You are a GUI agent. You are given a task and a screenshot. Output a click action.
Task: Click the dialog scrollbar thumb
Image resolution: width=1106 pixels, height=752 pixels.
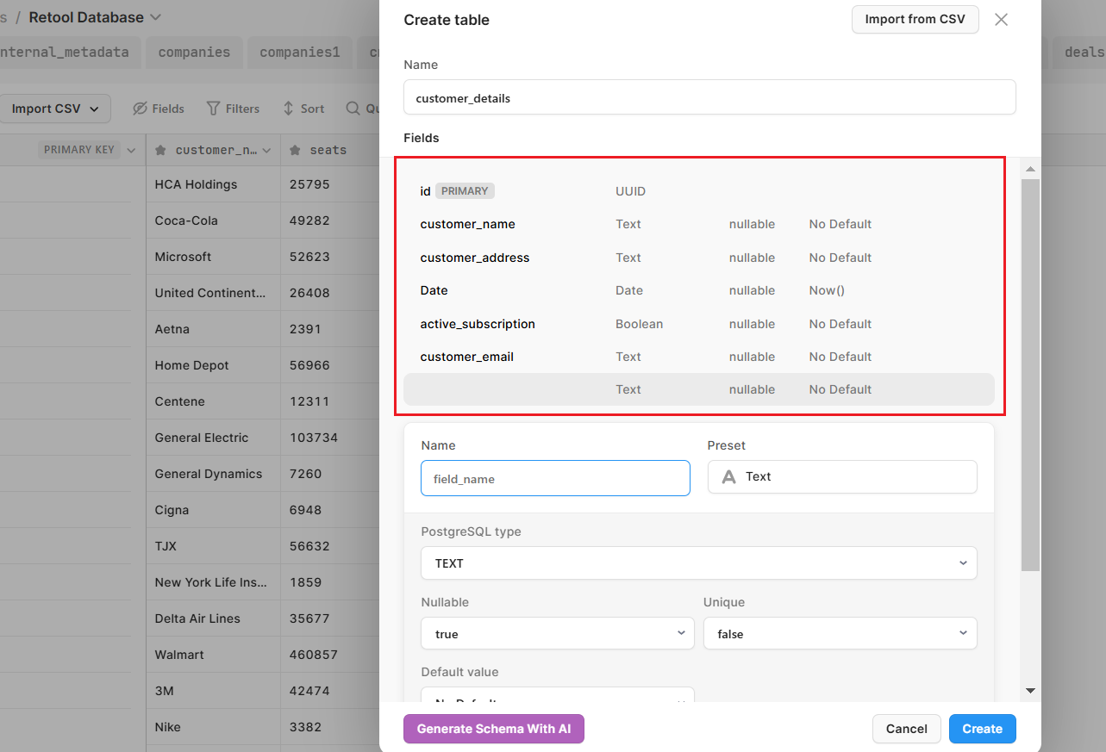[x=1030, y=375]
